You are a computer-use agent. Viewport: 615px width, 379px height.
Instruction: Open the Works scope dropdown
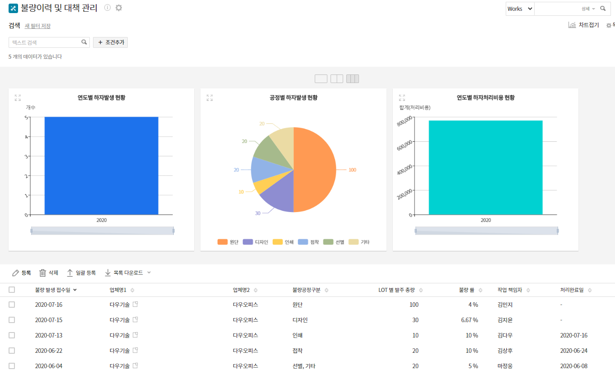[x=520, y=9]
